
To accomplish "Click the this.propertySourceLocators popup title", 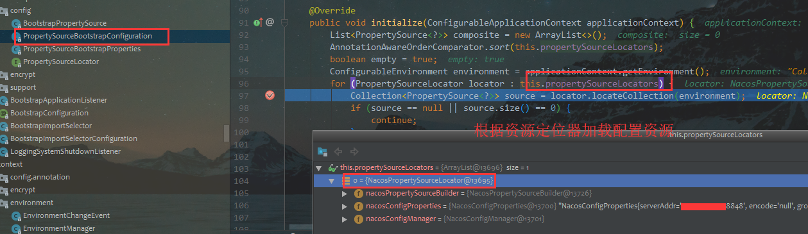I will [x=716, y=135].
